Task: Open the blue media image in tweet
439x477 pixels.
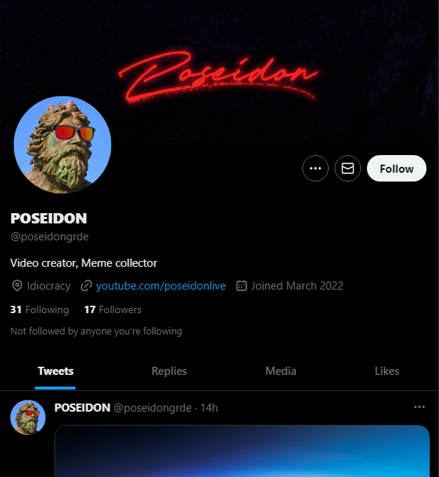Action: (242, 451)
